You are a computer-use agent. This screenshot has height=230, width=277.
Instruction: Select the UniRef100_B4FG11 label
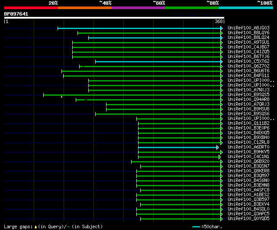248,75
